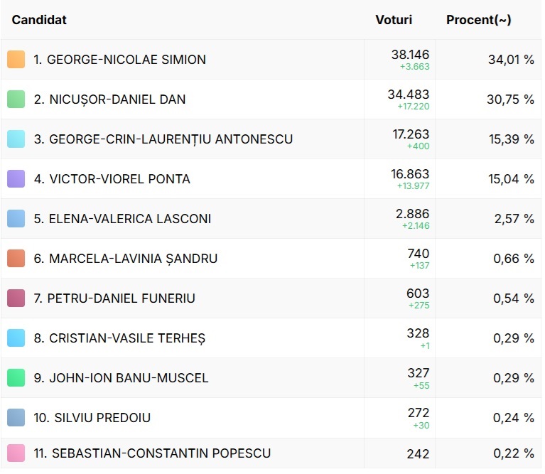Screen dimensions: 545x474
Task: Click Ponta's 15,04 % percentage
Action: click(x=511, y=179)
